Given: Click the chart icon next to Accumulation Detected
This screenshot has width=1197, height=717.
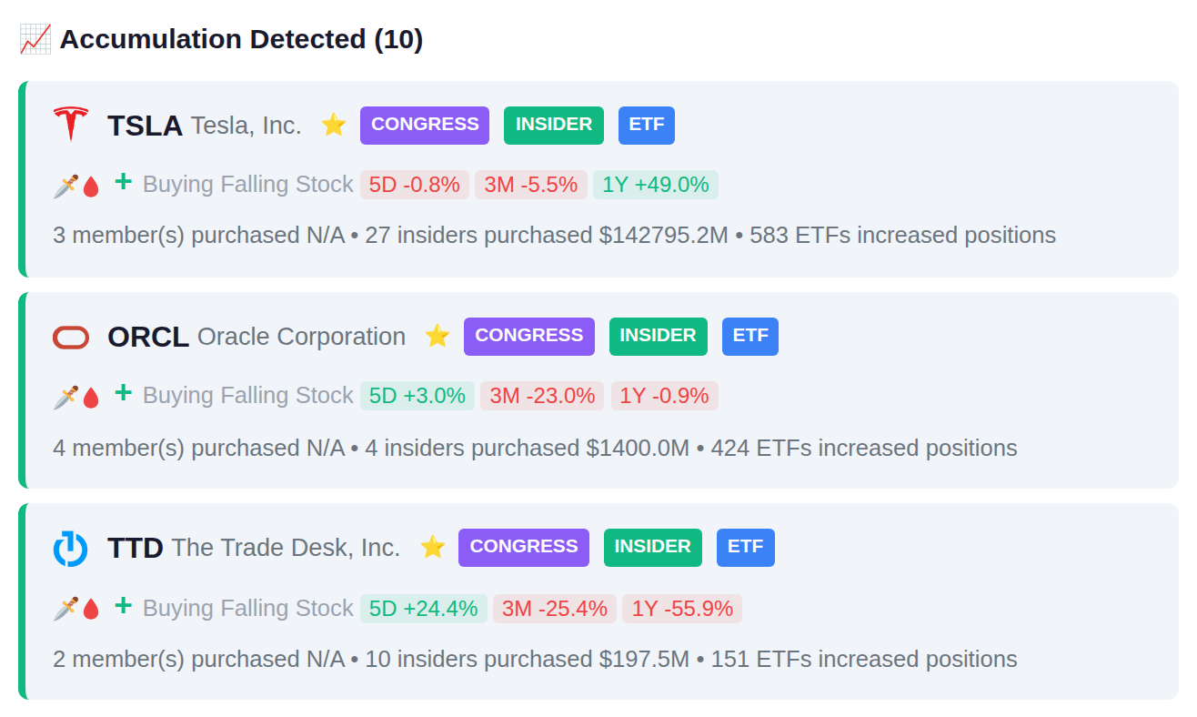Looking at the screenshot, I should (x=35, y=39).
